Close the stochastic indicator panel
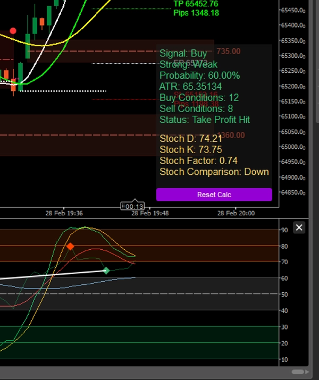This screenshot has width=319, height=380. (x=299, y=227)
